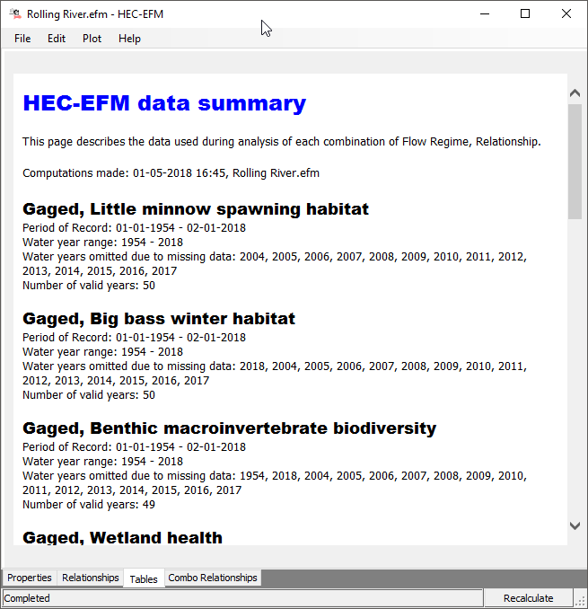
Task: Click Water year range under Little minnow section
Action: point(102,242)
